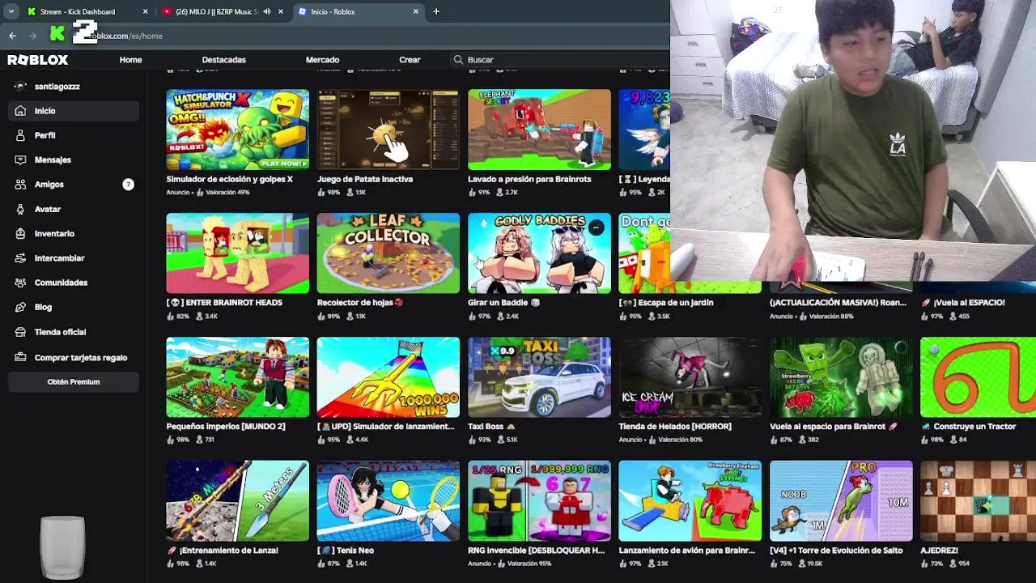Open Hatch & Punch Simulator X thumbnail

click(x=238, y=130)
